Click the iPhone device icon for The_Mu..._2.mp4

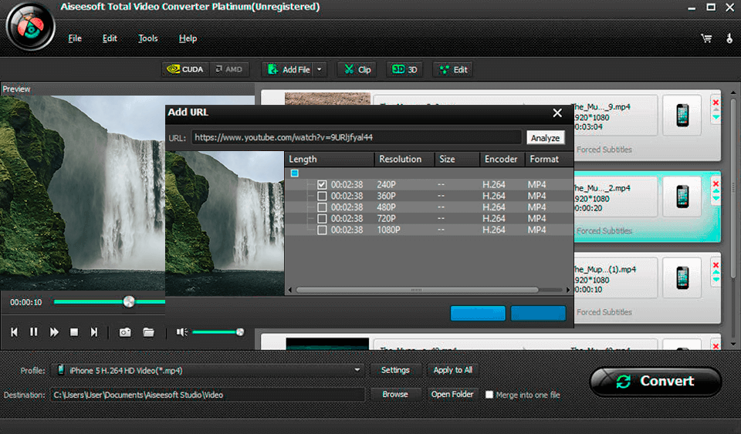[682, 197]
